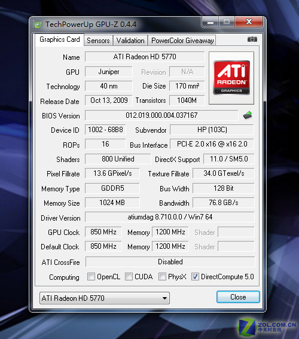Click the GPU-Z title bar app icon
The width and height of the screenshot is (299, 339).
(38, 25)
